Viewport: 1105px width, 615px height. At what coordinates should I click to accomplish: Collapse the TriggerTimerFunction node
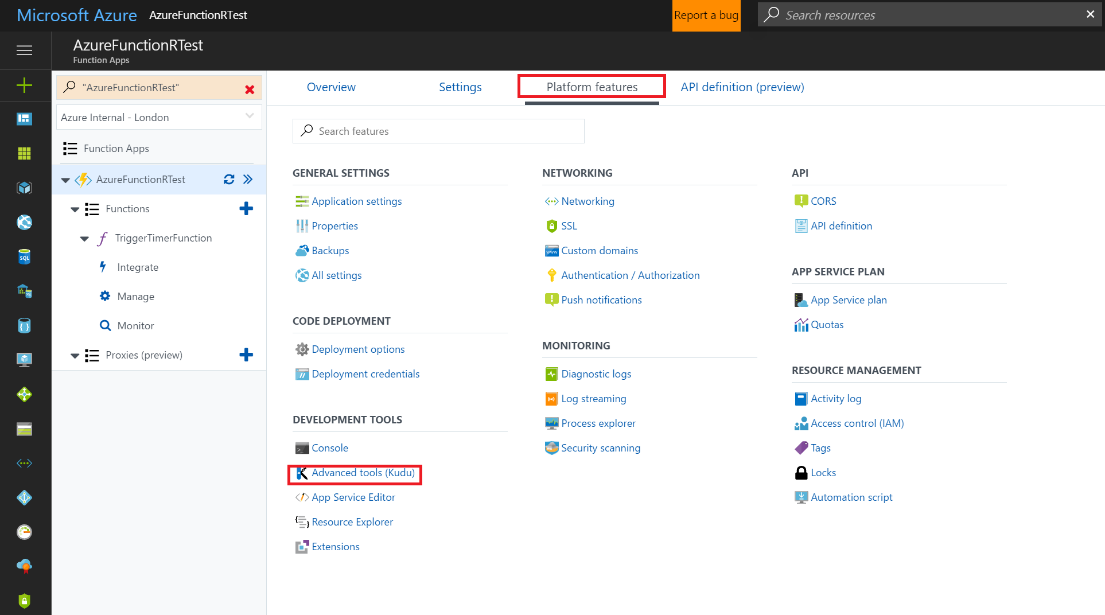[84, 239]
